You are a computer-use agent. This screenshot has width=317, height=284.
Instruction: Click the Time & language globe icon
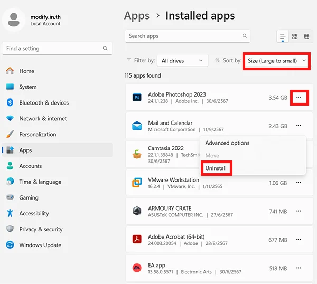pos(10,181)
